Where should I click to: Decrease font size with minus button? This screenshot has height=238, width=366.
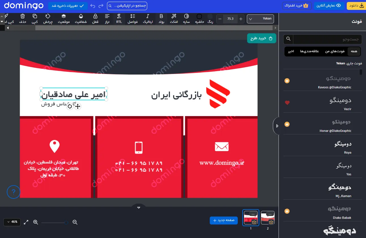[220, 19]
